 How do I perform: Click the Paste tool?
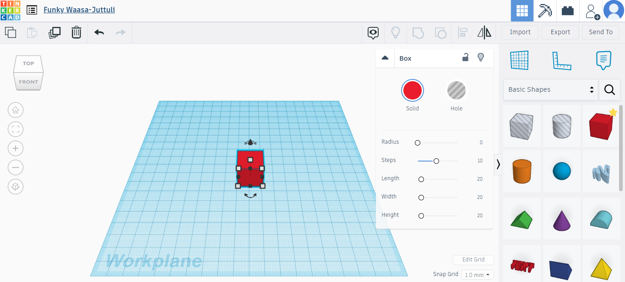point(32,32)
